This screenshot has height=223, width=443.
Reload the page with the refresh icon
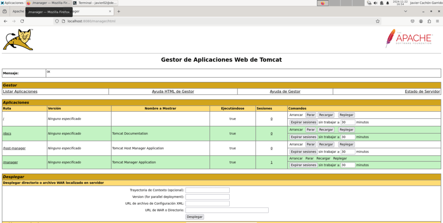[x=22, y=21]
